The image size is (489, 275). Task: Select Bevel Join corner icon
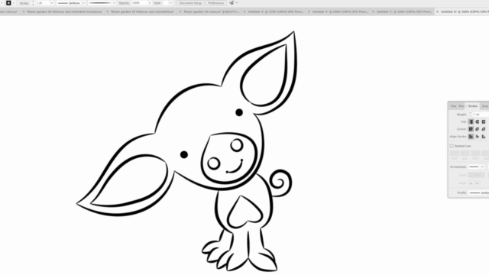pos(484,129)
